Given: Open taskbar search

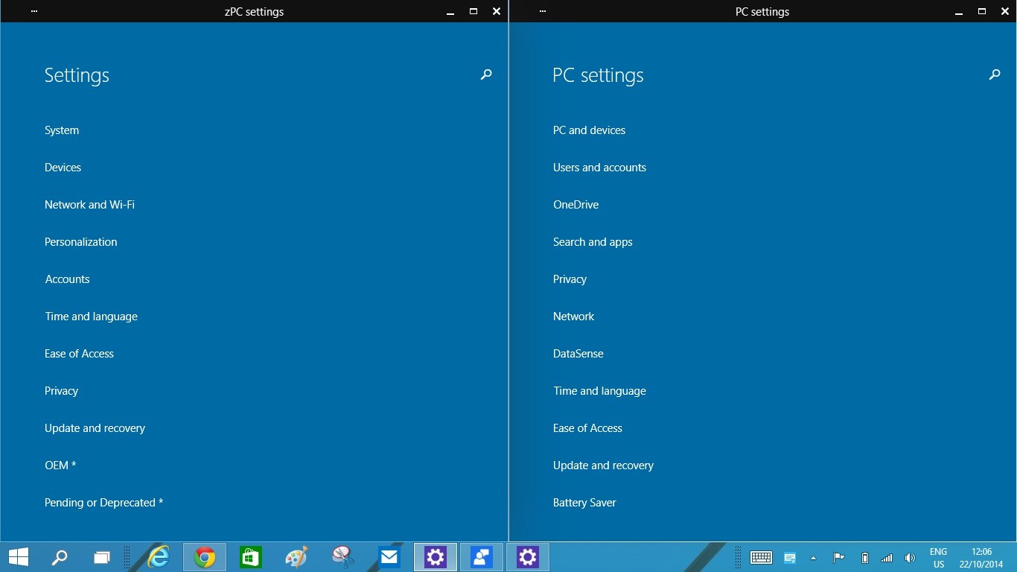Looking at the screenshot, I should coord(59,556).
